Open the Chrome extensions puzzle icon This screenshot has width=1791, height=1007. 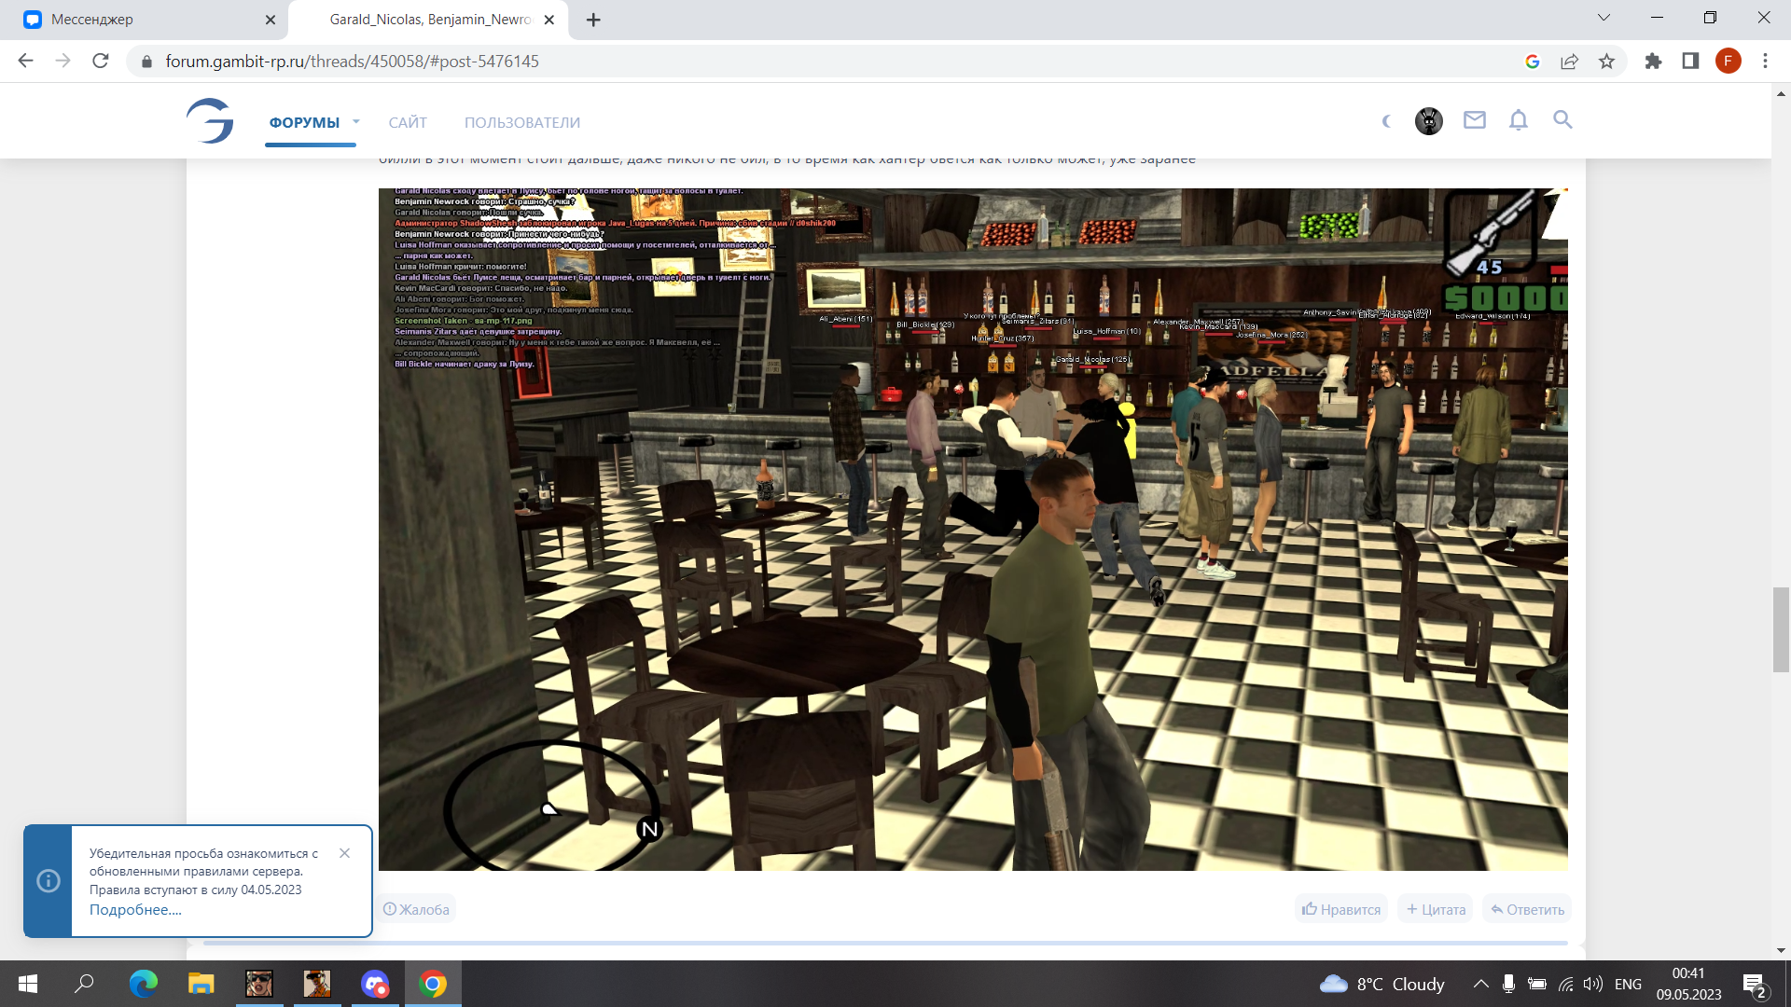click(x=1653, y=62)
